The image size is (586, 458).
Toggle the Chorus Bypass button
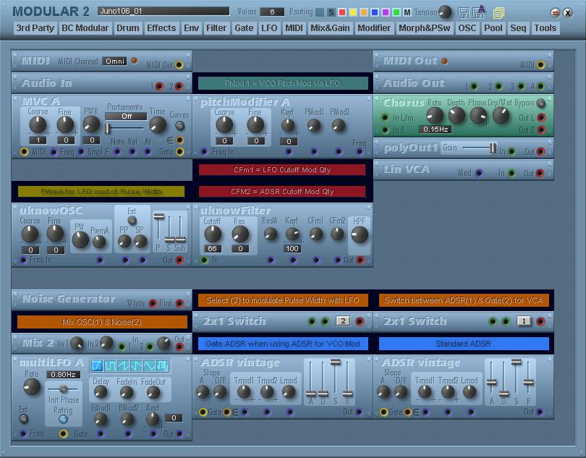coord(540,103)
